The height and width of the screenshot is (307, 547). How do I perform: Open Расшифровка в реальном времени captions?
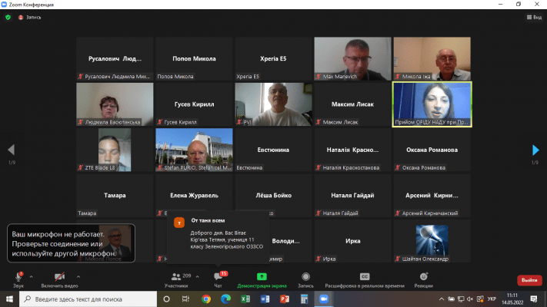click(x=365, y=280)
